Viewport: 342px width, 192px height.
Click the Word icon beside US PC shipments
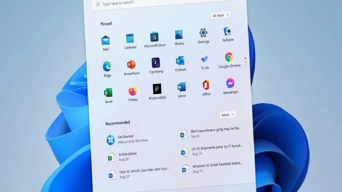click(185, 152)
